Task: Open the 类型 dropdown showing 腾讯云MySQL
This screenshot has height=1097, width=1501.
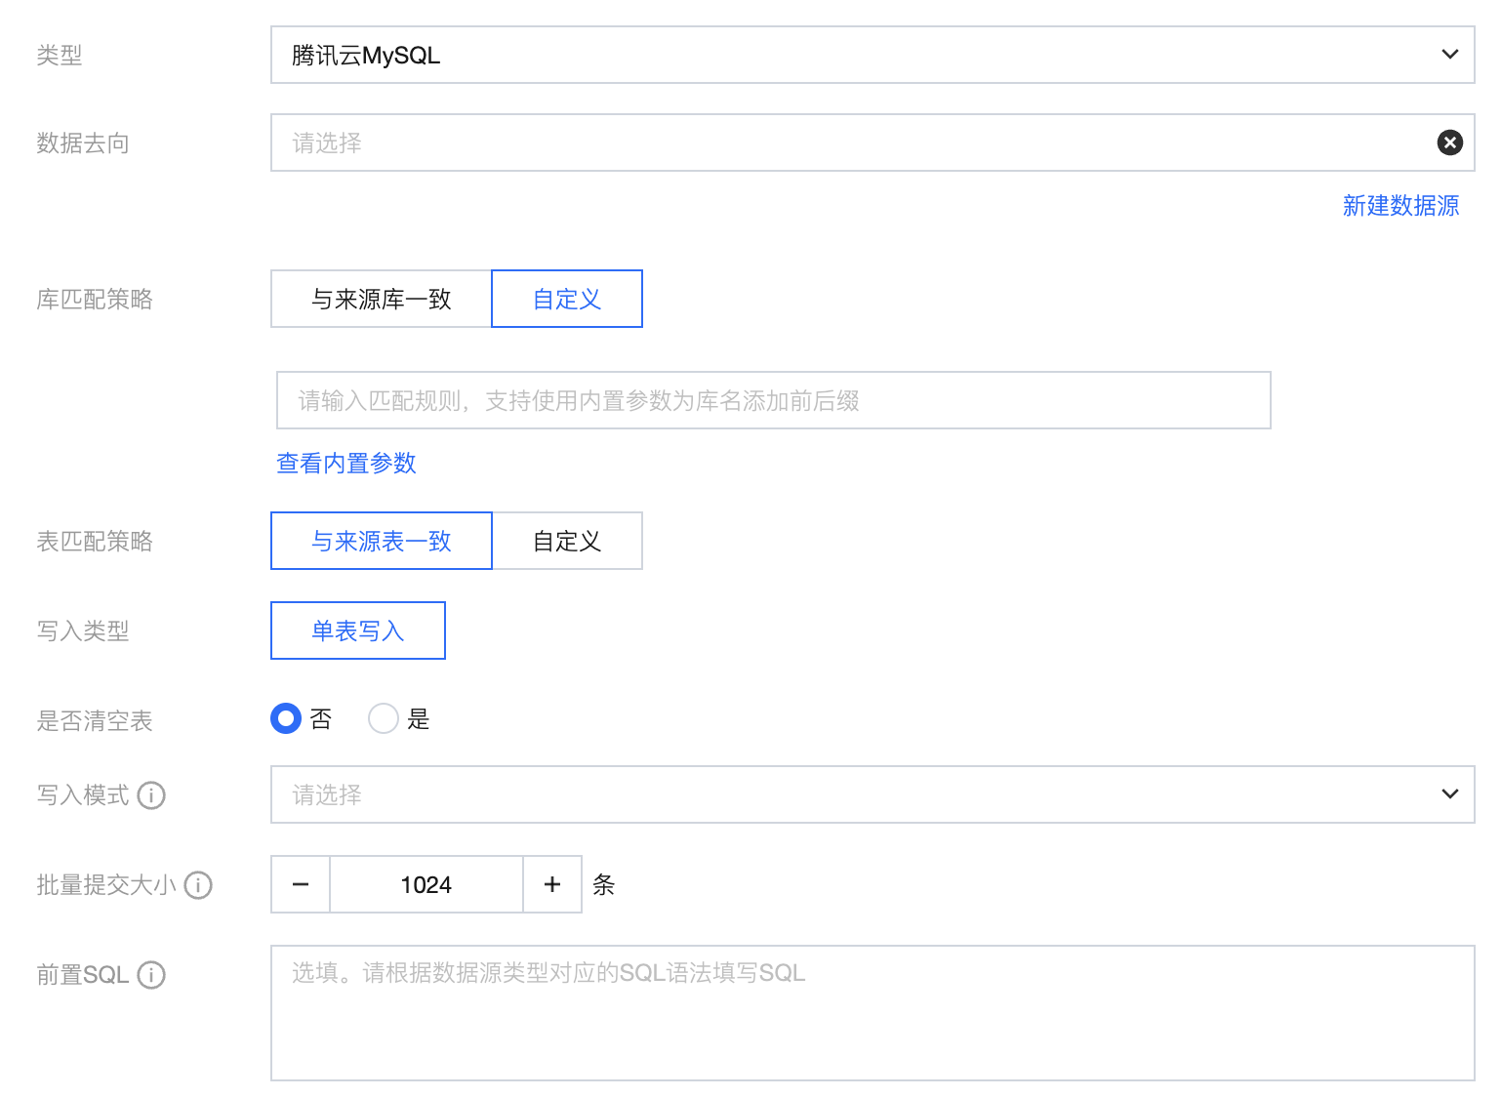Action: point(872,55)
